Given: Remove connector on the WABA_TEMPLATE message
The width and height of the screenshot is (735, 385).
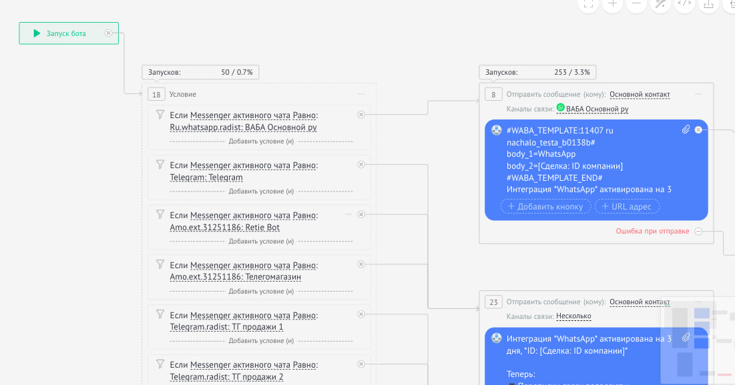Looking at the screenshot, I should click(698, 129).
